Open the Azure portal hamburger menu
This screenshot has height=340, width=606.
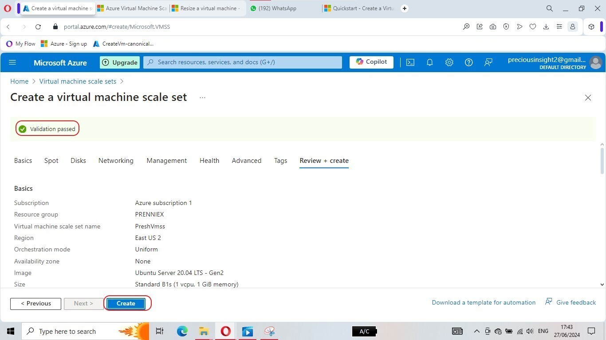(12, 62)
